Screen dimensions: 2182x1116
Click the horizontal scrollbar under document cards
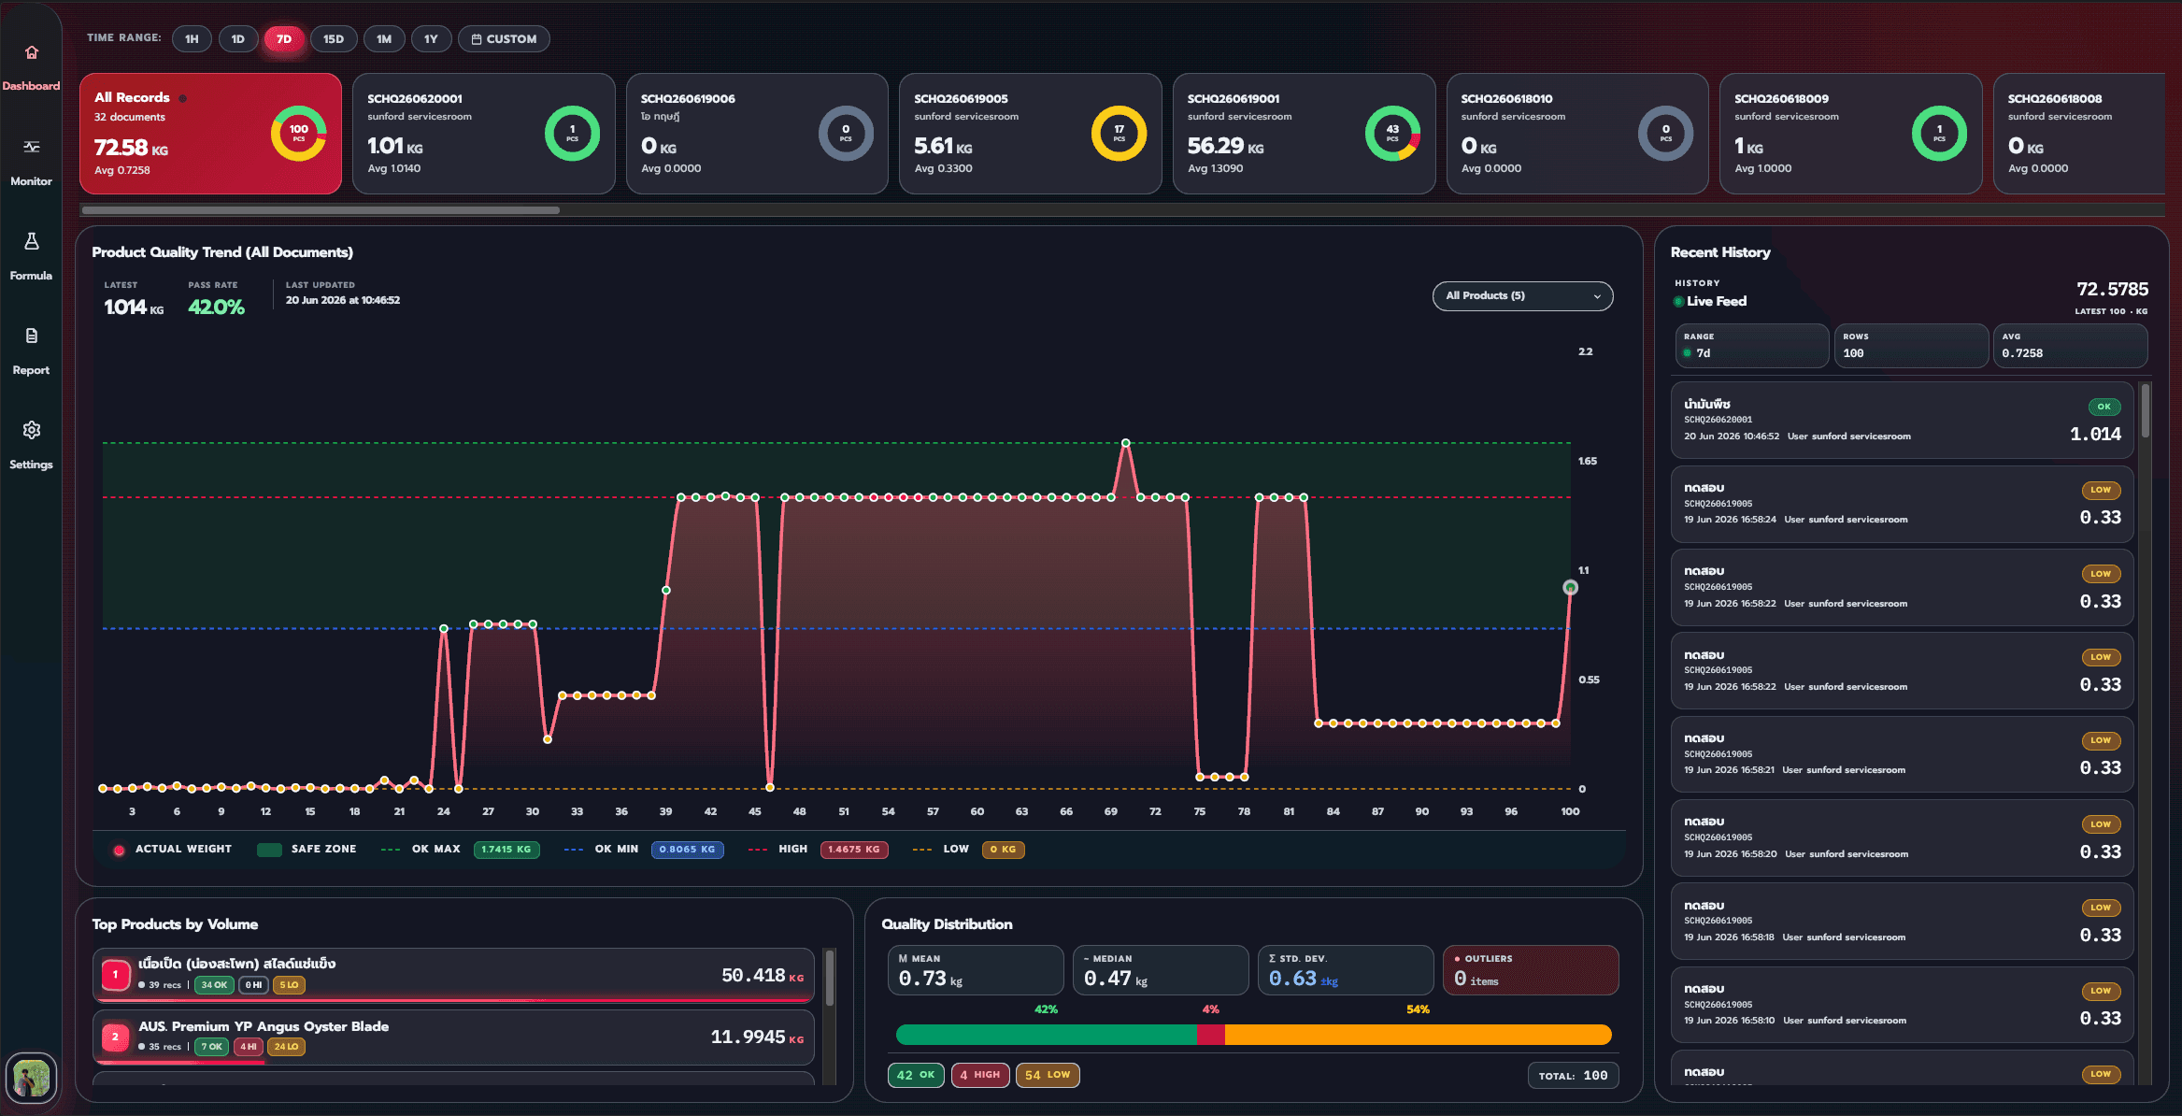click(x=321, y=210)
